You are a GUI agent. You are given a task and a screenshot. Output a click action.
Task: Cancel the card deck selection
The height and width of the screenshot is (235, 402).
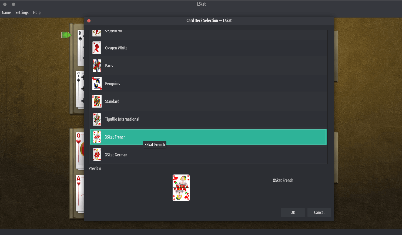pyautogui.click(x=319, y=212)
